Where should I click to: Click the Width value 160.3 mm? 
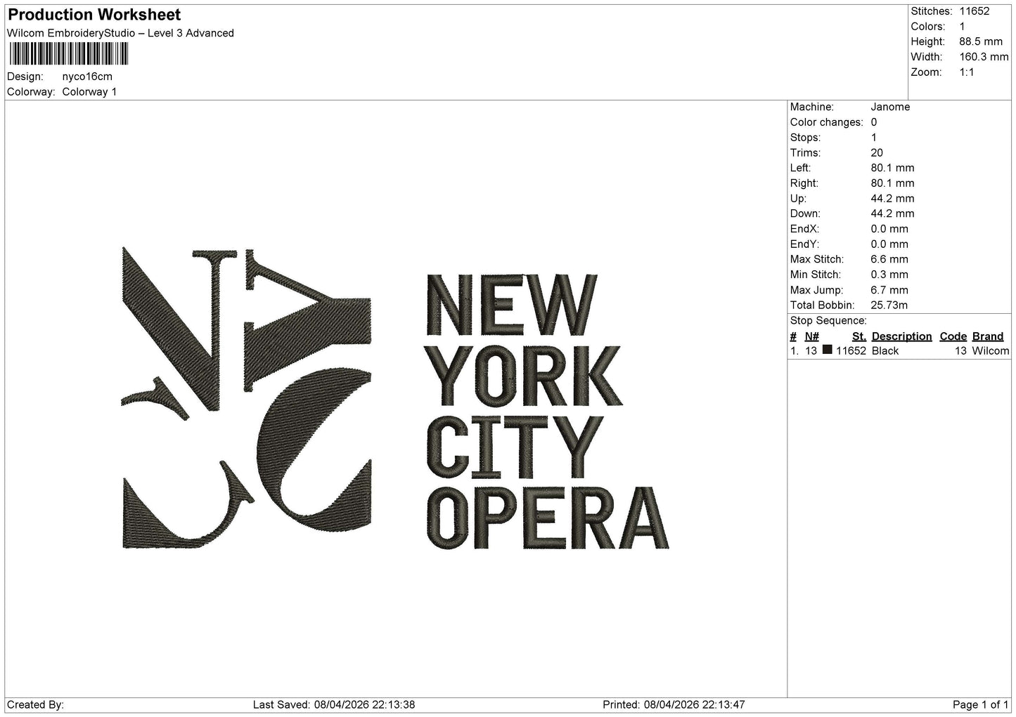click(x=984, y=57)
